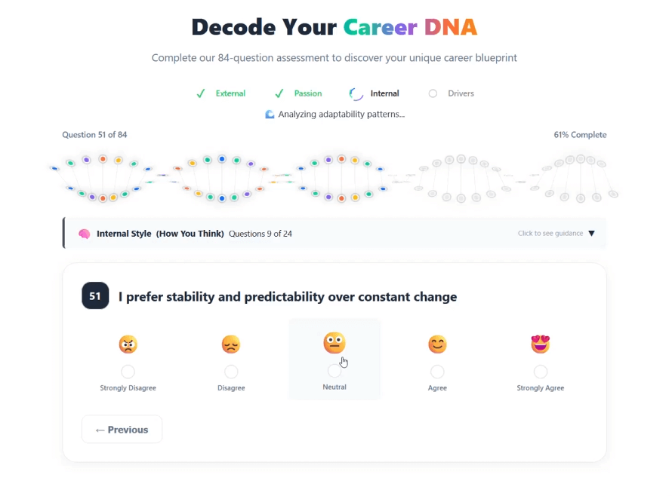
Task: Click the heart-eyes Strongly Agree emoji
Action: (x=541, y=344)
